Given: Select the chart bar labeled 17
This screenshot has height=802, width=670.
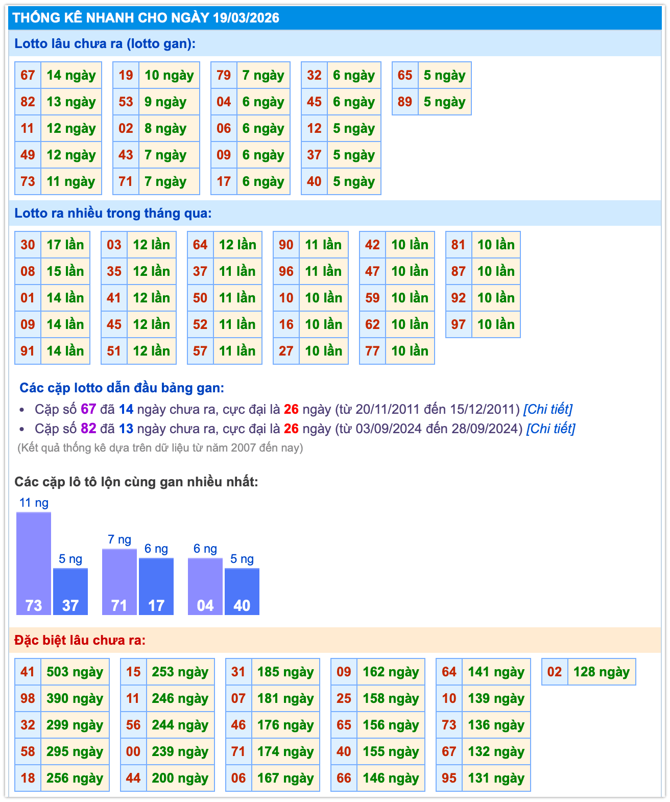Looking at the screenshot, I should (x=156, y=586).
